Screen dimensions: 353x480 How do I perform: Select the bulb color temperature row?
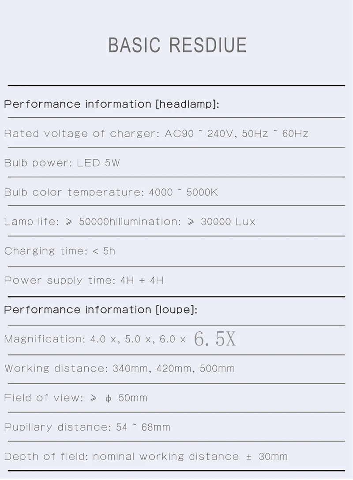[111, 192]
